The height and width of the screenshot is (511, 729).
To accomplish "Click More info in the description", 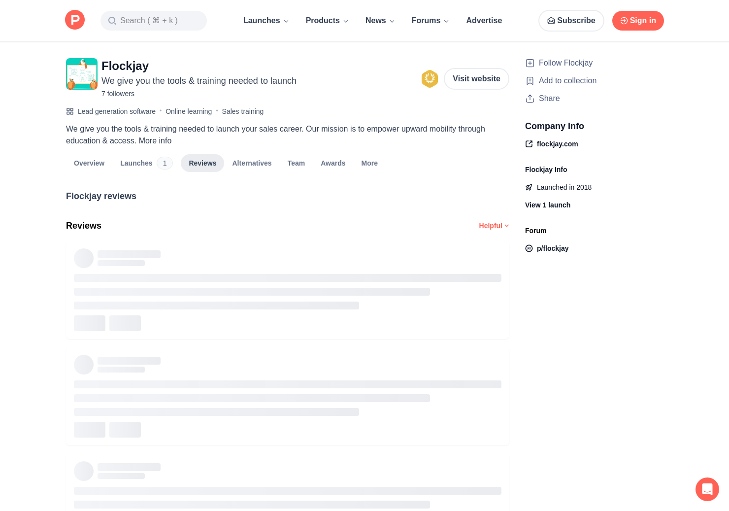I will click(x=155, y=141).
